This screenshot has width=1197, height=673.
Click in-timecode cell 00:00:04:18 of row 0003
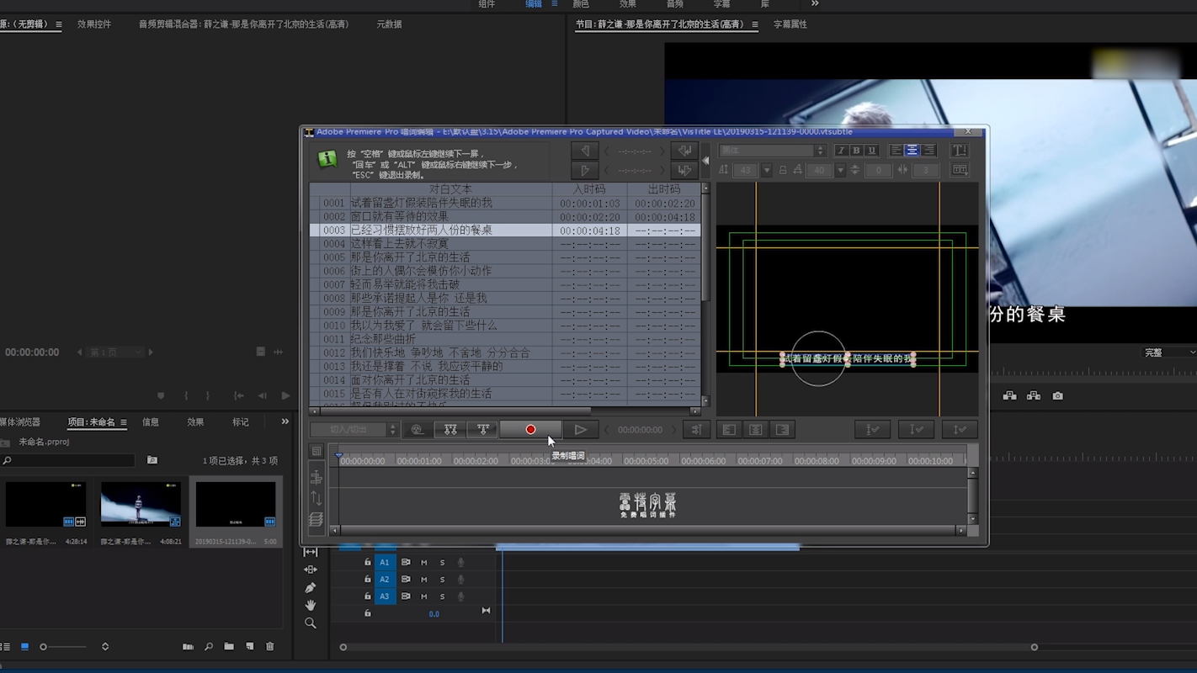coord(589,231)
